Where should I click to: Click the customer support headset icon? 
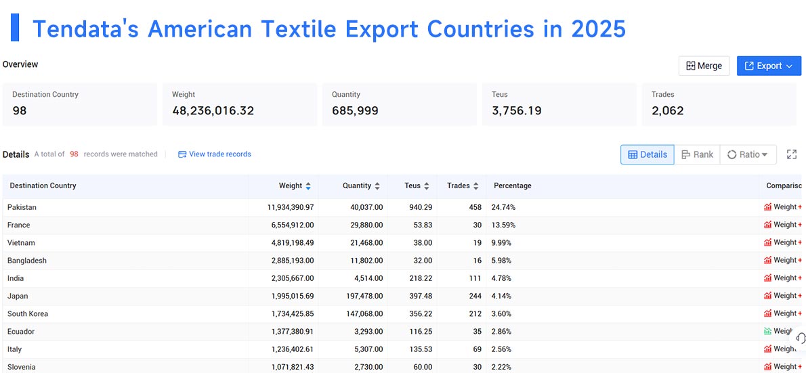(800, 338)
